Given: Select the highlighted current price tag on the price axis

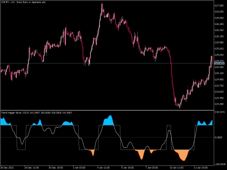Looking at the screenshot, I should [219, 63].
